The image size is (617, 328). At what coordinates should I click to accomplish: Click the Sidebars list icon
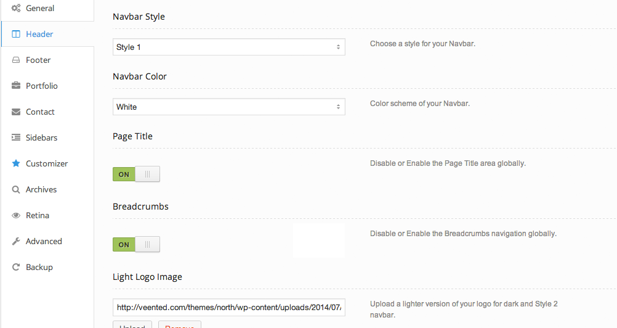[x=16, y=137]
